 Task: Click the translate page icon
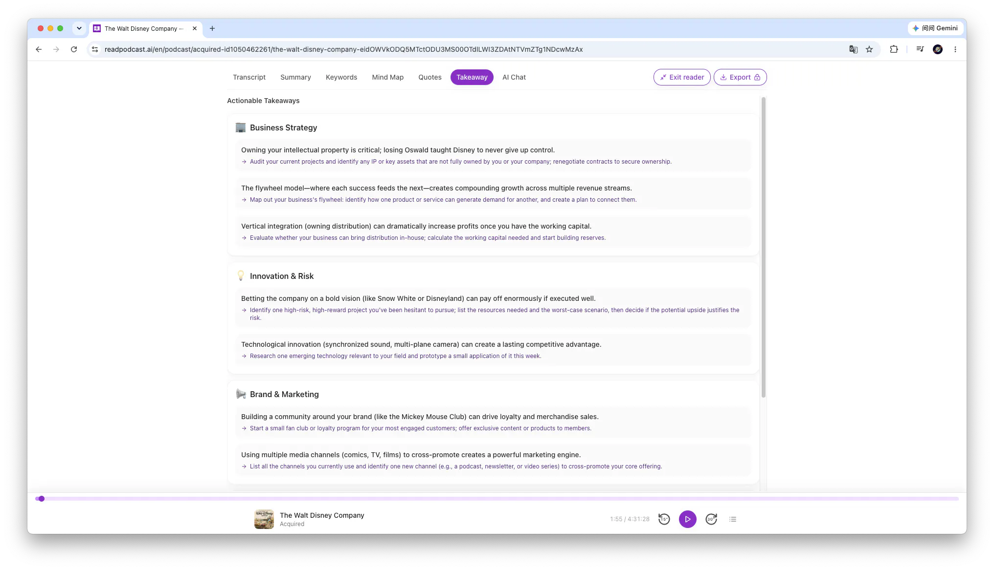(854, 49)
